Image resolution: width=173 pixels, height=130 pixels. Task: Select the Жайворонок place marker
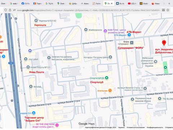tap(86, 30)
